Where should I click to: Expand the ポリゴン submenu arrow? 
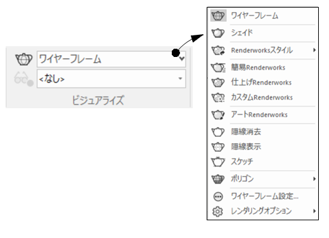tap(314, 179)
